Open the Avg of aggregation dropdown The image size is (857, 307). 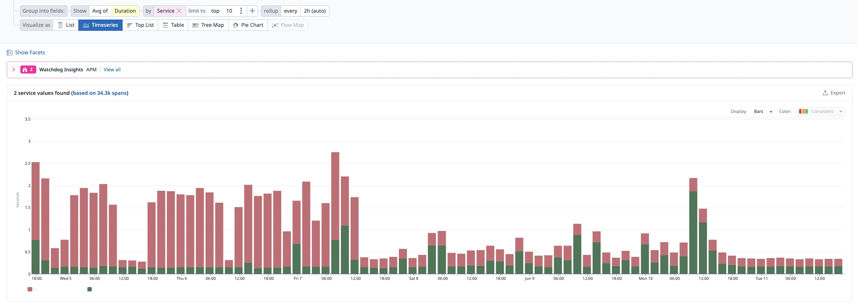click(100, 11)
